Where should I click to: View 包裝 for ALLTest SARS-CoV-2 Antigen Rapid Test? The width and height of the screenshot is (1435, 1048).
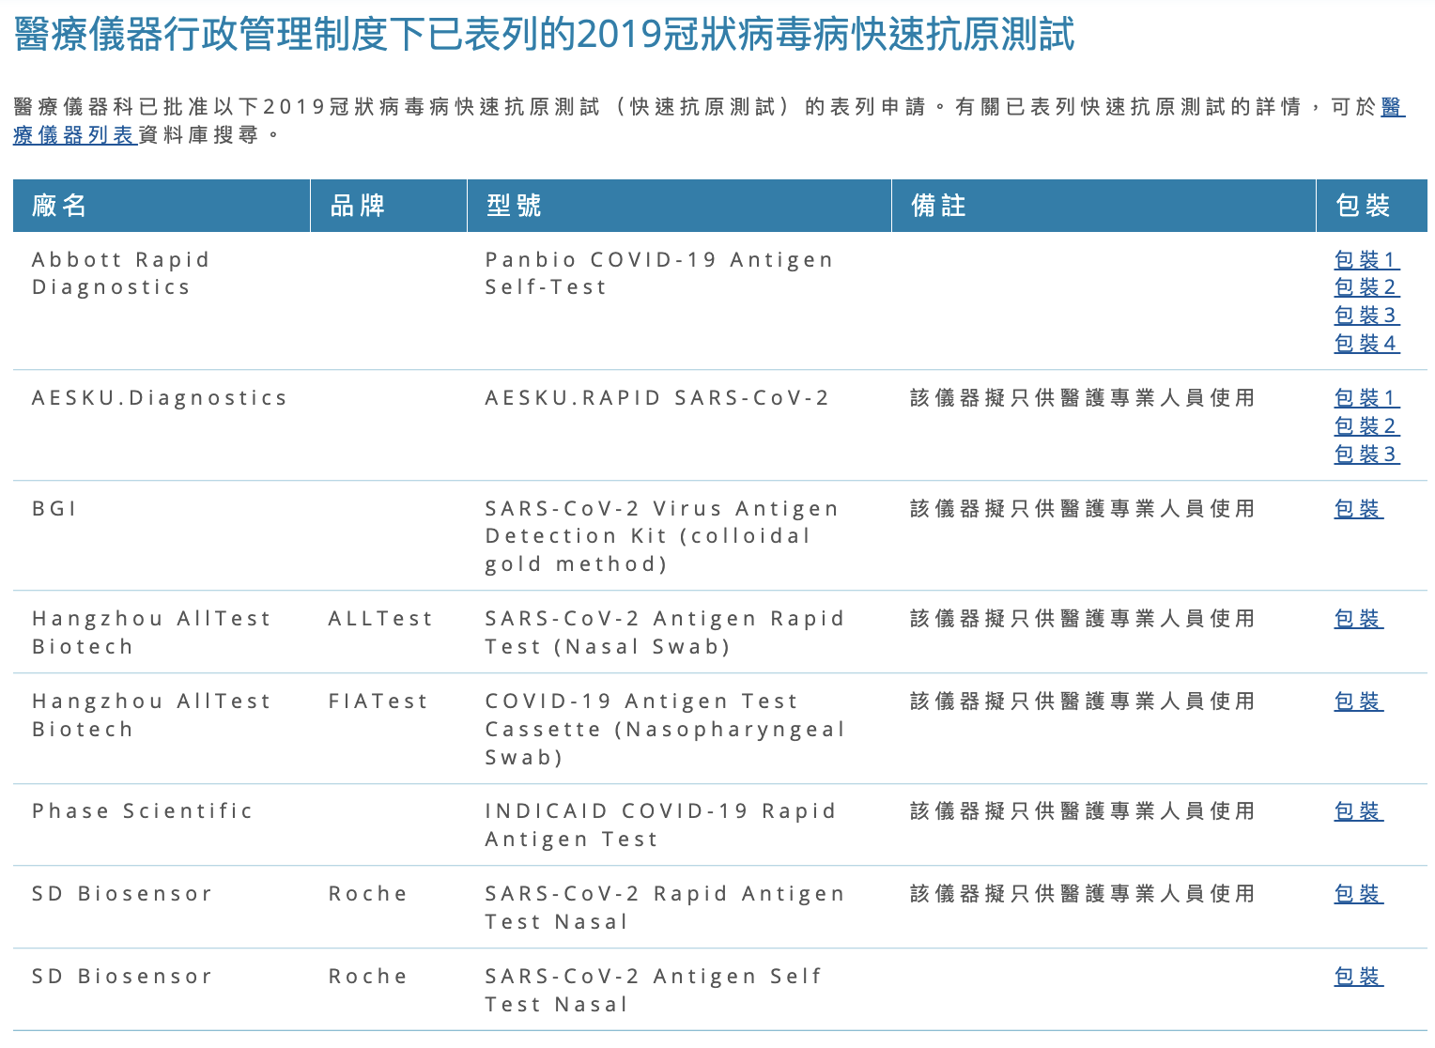pos(1358,619)
